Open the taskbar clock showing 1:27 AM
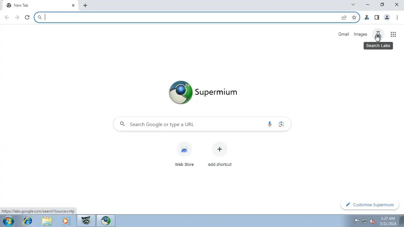 388,221
